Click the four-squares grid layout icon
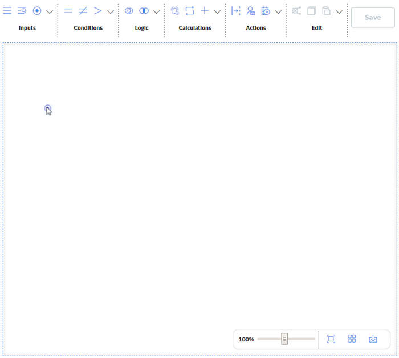 [352, 339]
